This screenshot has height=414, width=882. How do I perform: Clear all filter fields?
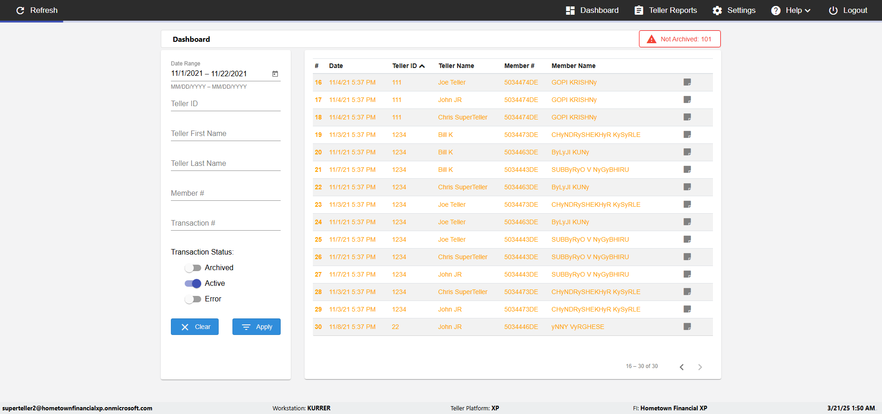195,327
